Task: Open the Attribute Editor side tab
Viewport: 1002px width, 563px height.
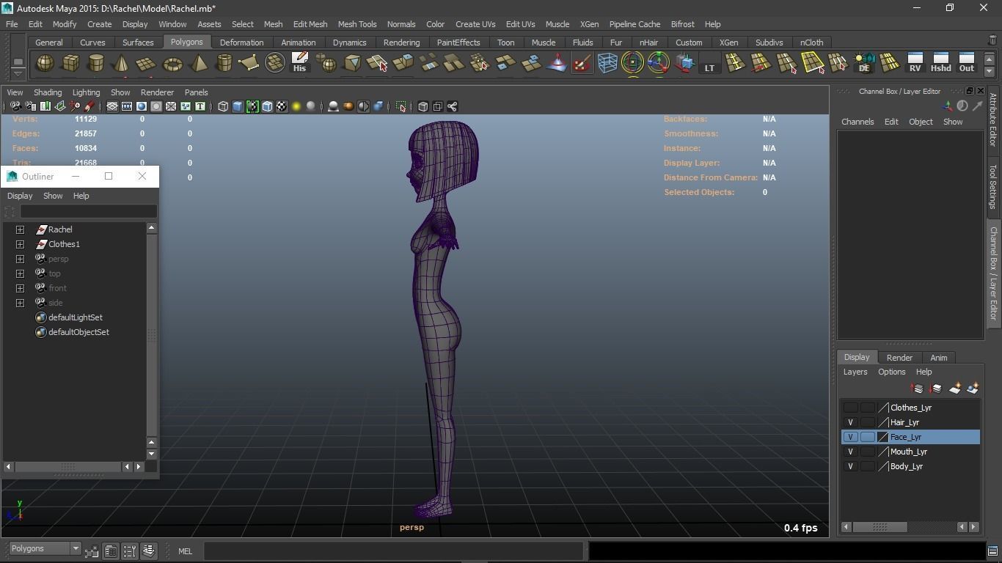Action: (x=994, y=120)
